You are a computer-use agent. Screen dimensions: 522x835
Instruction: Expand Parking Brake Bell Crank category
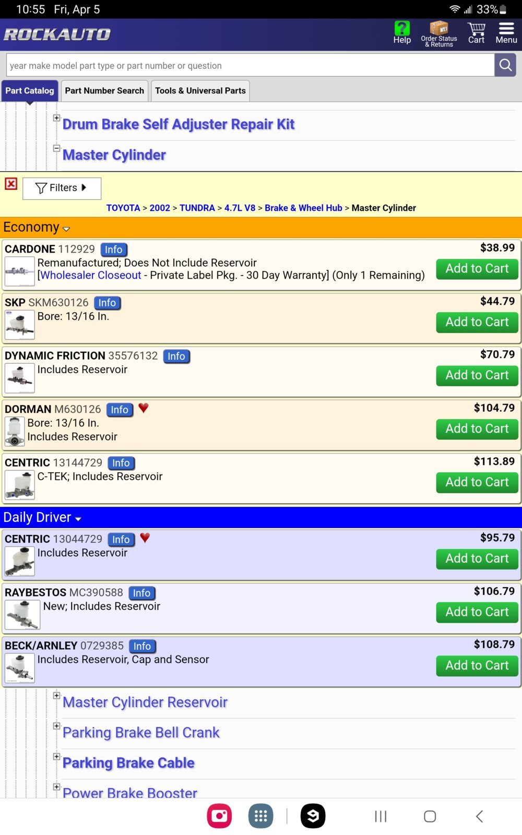tap(56, 726)
